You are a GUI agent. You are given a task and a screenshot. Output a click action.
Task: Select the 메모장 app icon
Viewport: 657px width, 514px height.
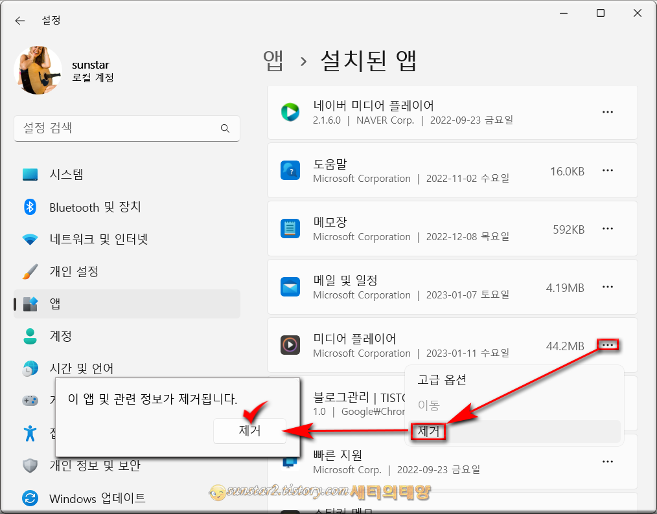coord(290,228)
